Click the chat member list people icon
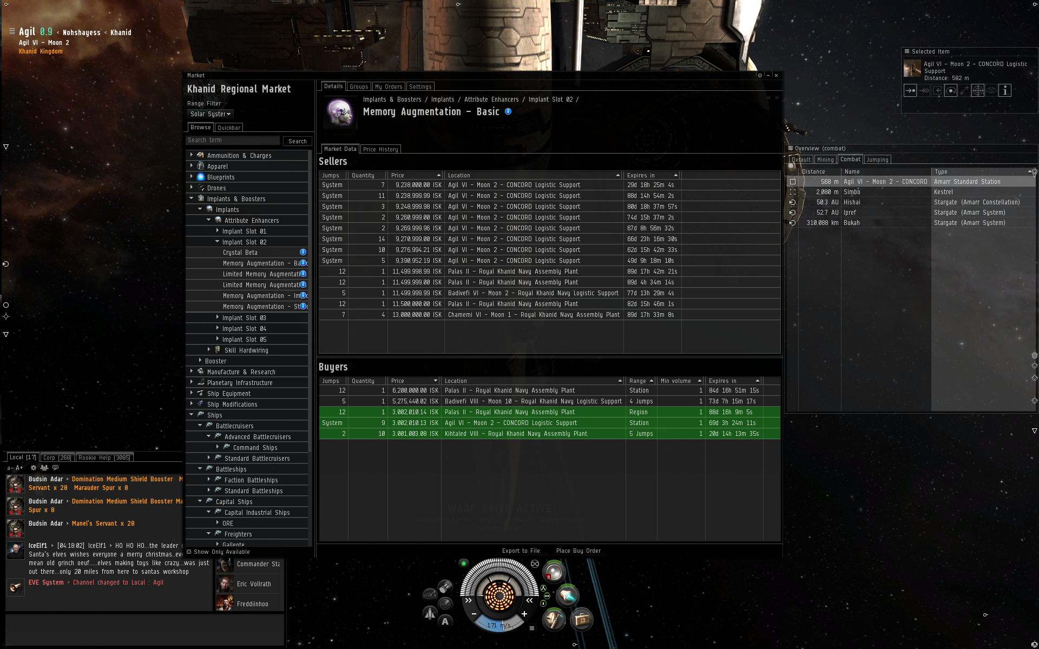 tap(44, 468)
